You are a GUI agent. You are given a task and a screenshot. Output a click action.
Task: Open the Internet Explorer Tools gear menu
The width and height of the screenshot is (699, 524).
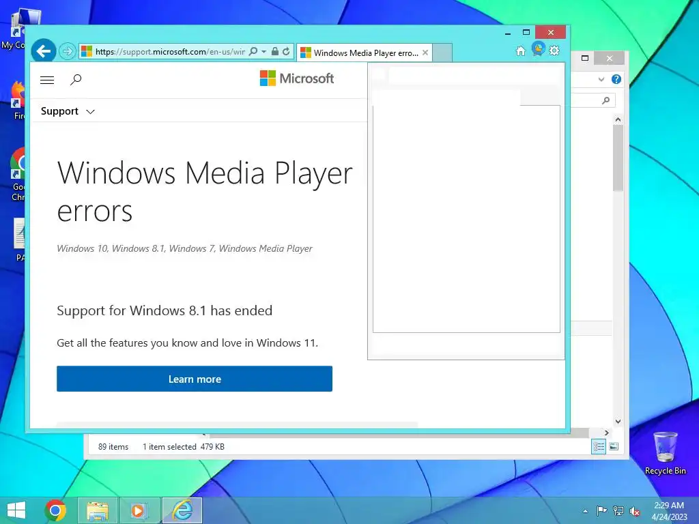(554, 50)
